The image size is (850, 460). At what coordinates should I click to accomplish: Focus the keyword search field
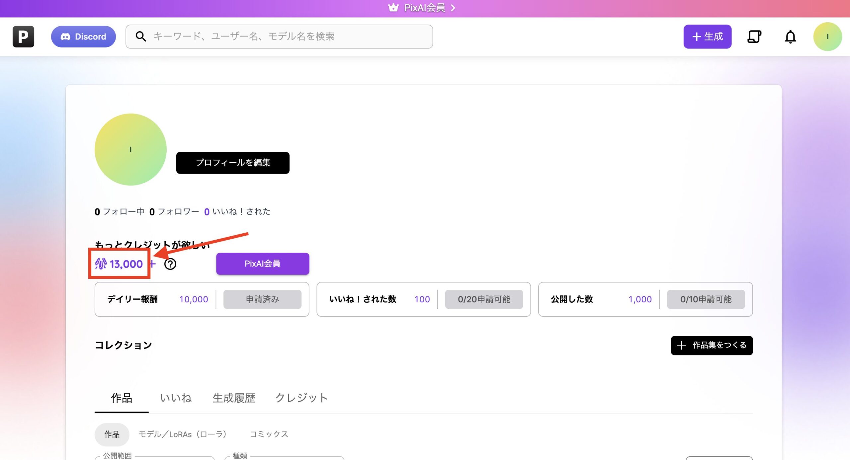[x=279, y=37]
